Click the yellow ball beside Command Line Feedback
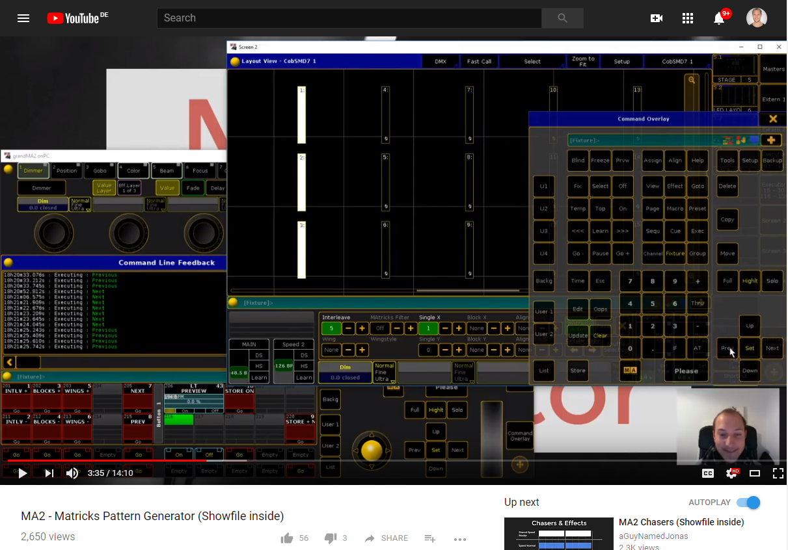788x550 pixels. click(8, 263)
